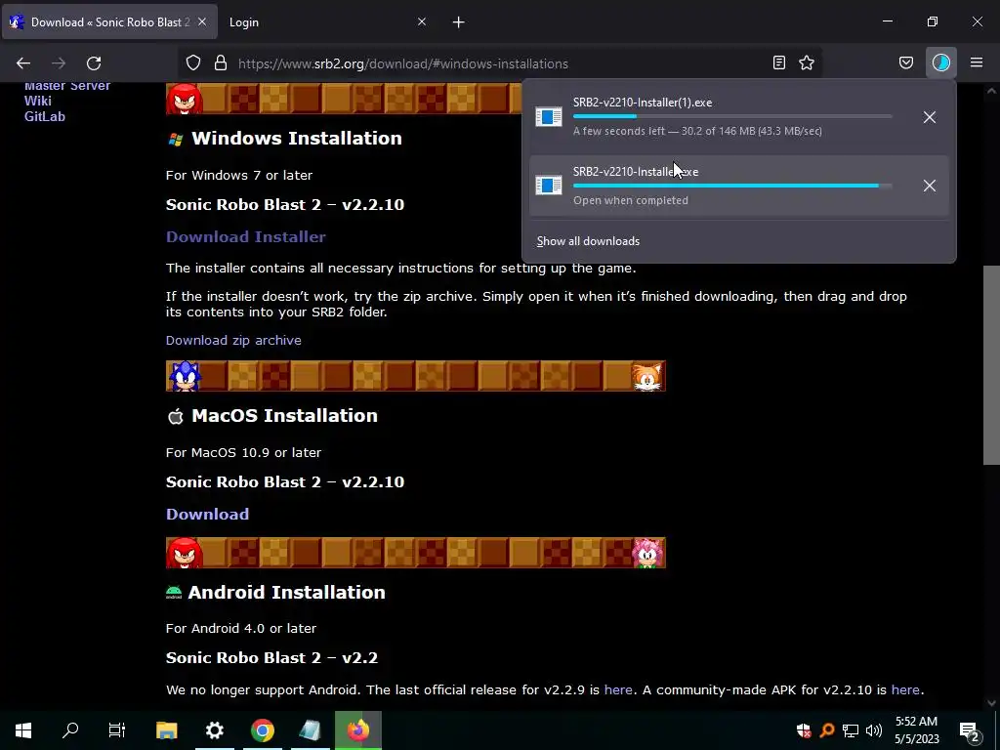Click the taskbar clock showing 5:52 AM
The image size is (1000, 750).
point(916,730)
